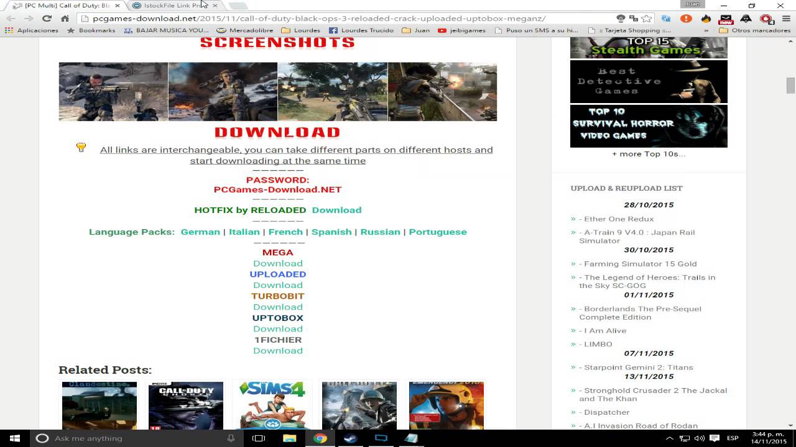Expand the hidden bookmarks overflow chevron
Image resolution: width=796 pixels, height=447 pixels.
[x=706, y=30]
